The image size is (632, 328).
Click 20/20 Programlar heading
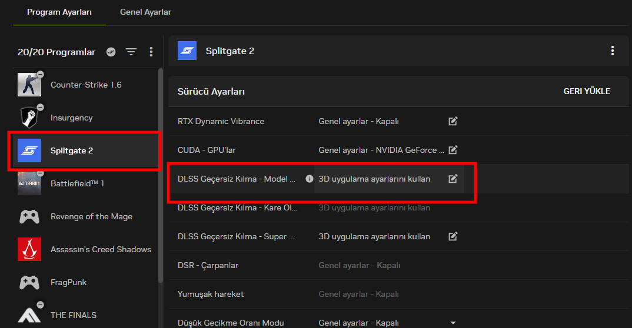(x=56, y=52)
